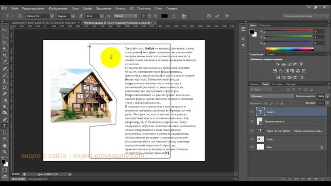331x186 pixels.
Task: Open the Фильтр menu
Action: click(x=121, y=8)
